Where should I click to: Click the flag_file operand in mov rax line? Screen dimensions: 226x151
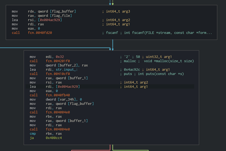pos(61,16)
